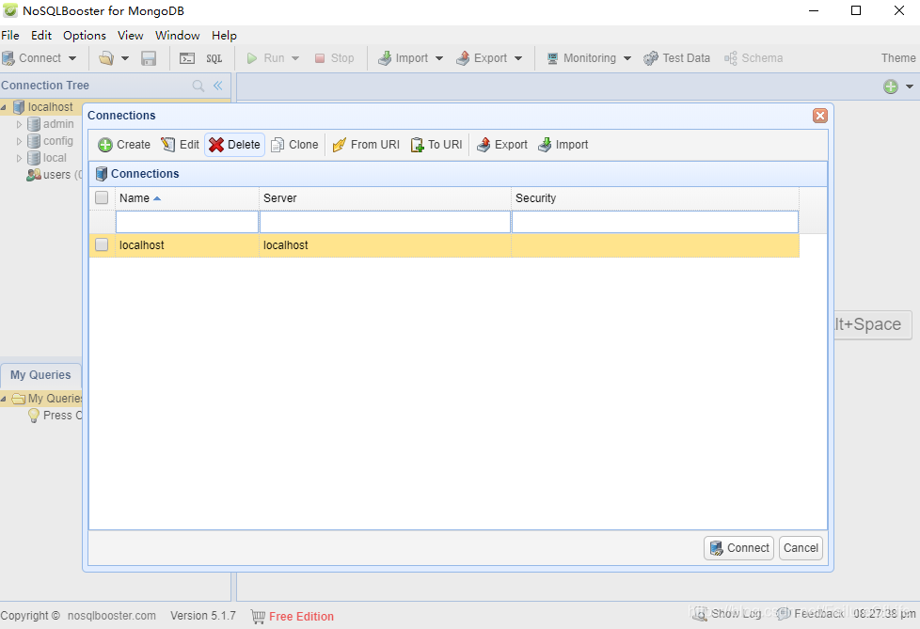This screenshot has width=920, height=629.
Task: Click main toolbar Export button
Action: 482,58
